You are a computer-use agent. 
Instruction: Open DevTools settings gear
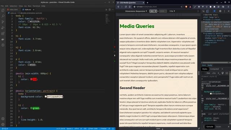coord(220,11)
